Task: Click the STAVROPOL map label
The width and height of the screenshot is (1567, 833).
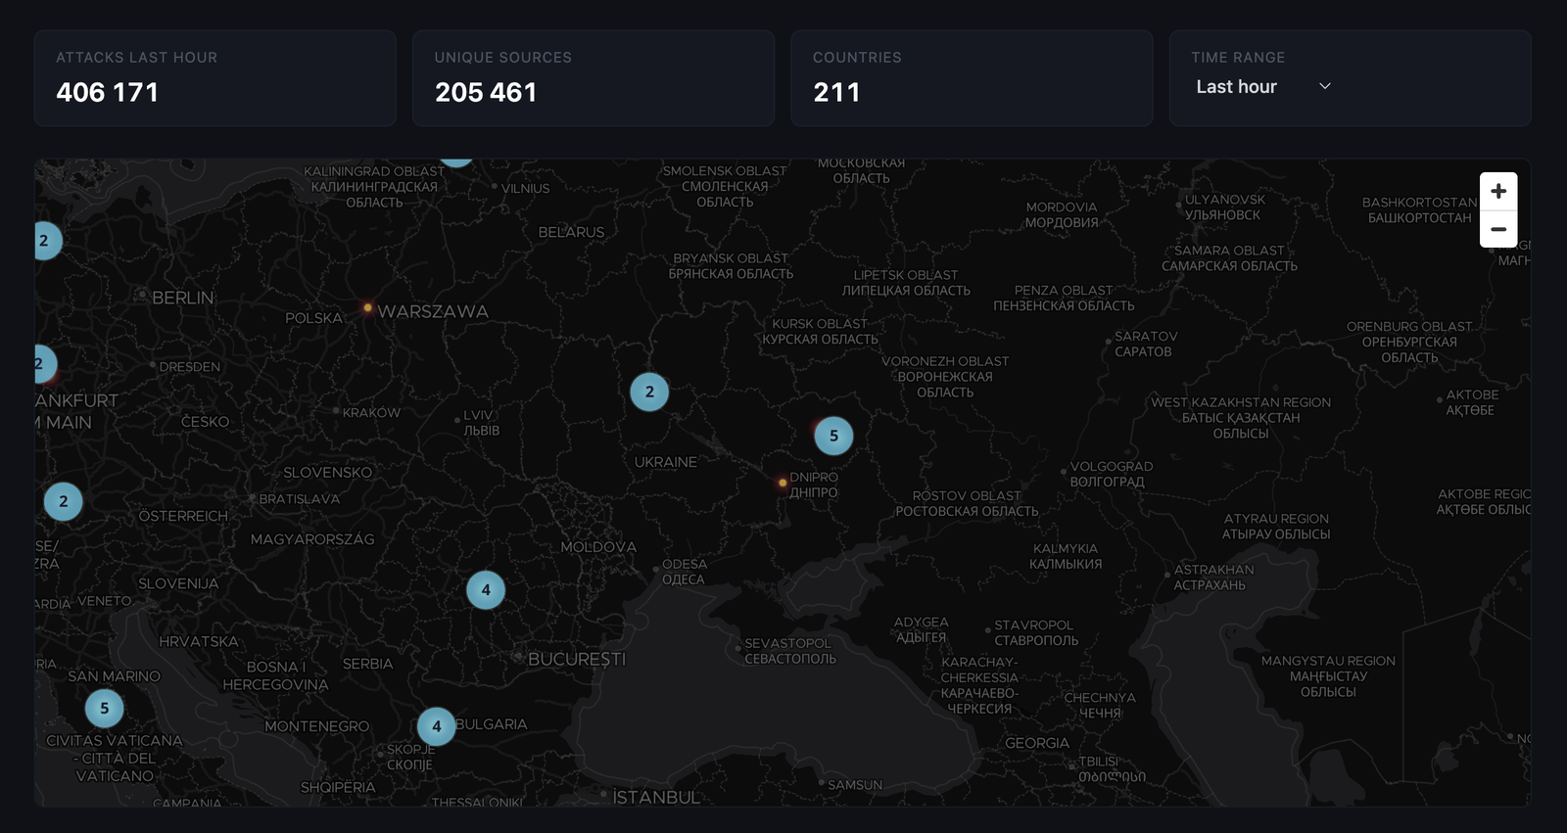Action: [x=1034, y=625]
